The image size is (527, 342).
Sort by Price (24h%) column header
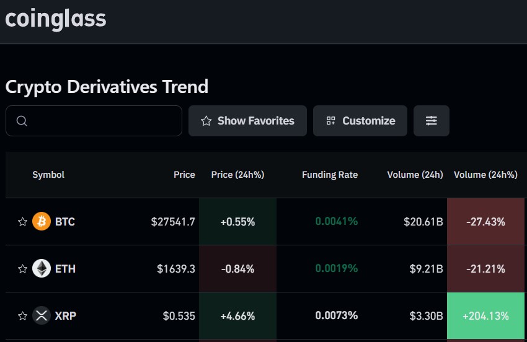pyautogui.click(x=237, y=175)
